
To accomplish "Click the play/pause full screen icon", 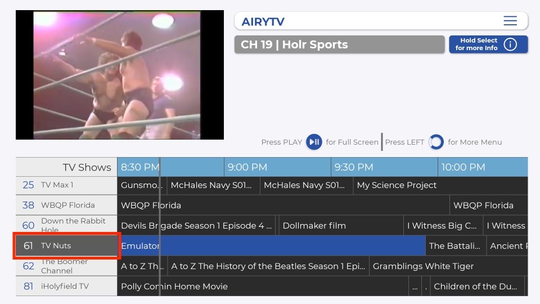I will [314, 142].
